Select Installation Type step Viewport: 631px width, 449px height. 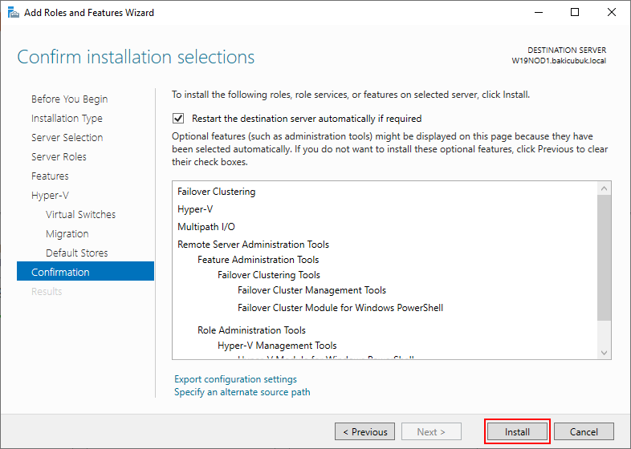tap(67, 118)
